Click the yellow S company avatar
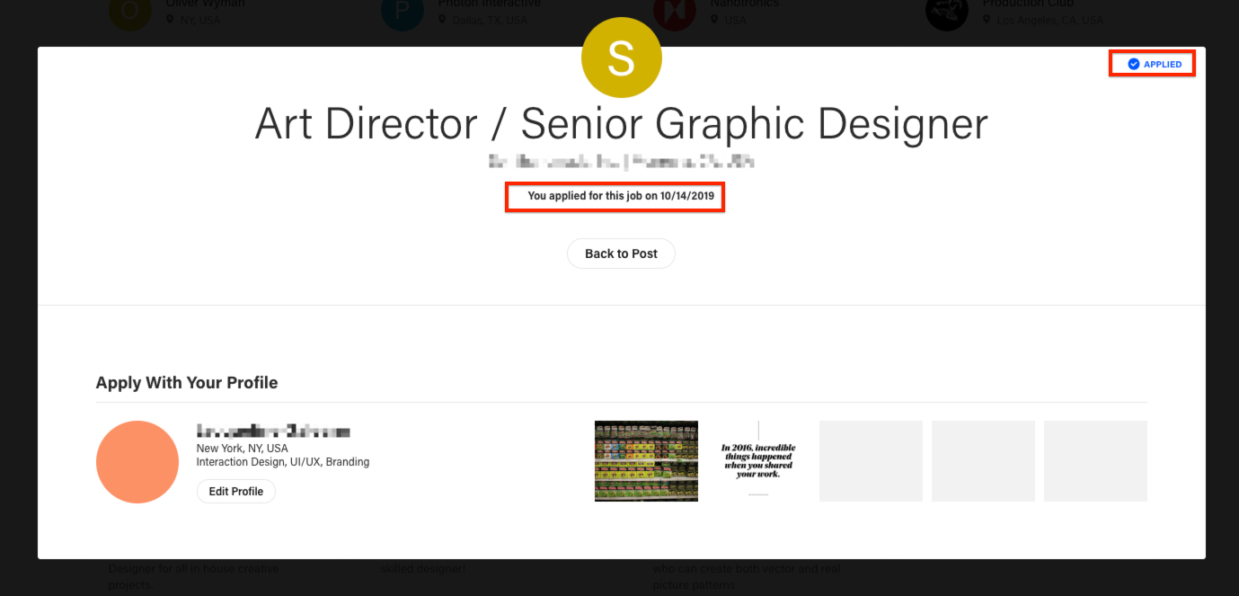 (x=622, y=58)
